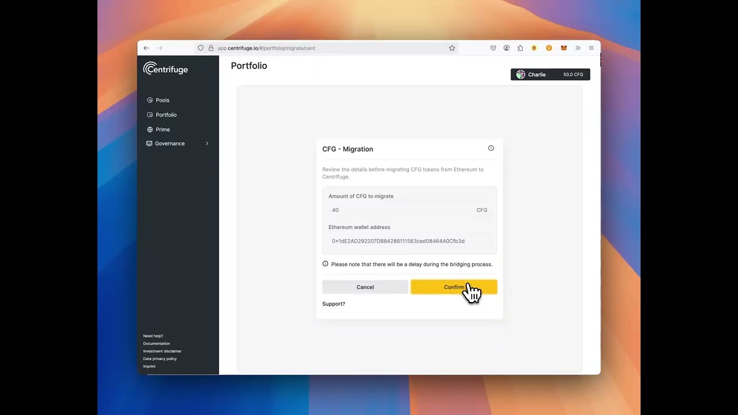Click the Governance book icon

[149, 144]
